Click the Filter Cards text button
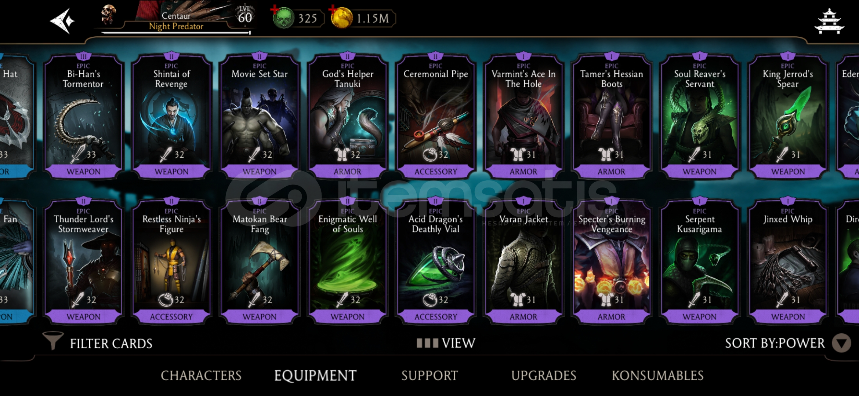 point(111,344)
